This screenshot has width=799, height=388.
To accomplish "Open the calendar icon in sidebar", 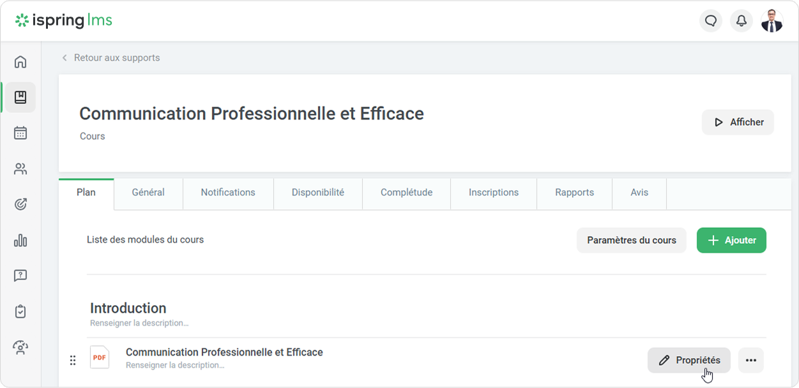I will click(x=20, y=133).
